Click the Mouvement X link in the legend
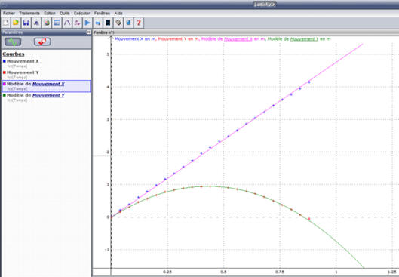This screenshot has height=277, width=399. pyautogui.click(x=238, y=39)
